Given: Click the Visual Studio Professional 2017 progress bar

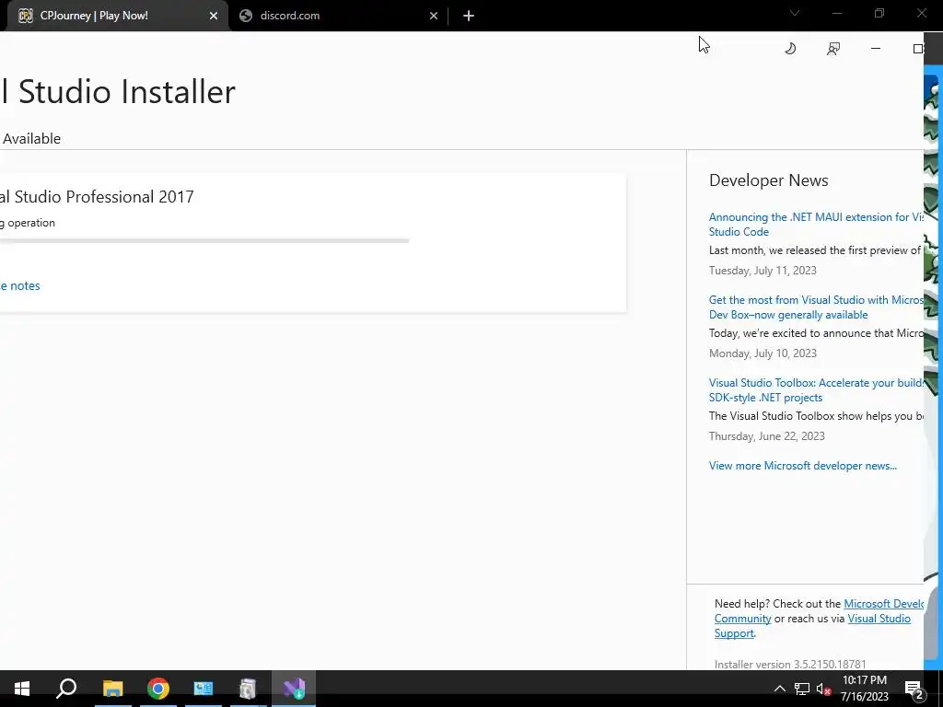Looking at the screenshot, I should coord(204,240).
